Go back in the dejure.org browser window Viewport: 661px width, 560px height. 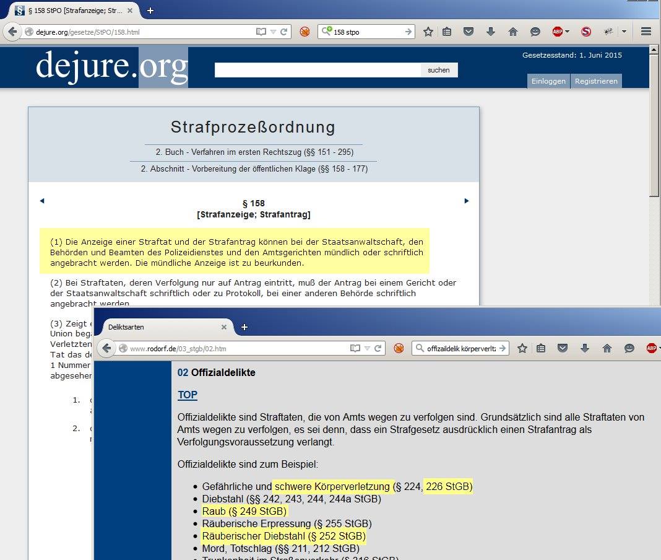[12, 32]
